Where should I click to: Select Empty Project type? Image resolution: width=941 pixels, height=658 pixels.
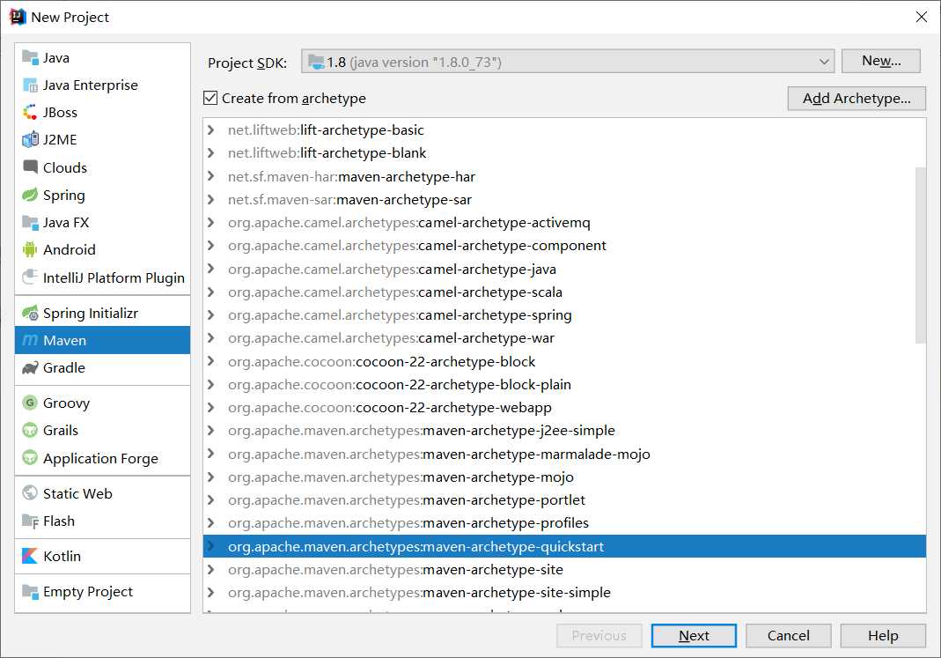click(102, 591)
